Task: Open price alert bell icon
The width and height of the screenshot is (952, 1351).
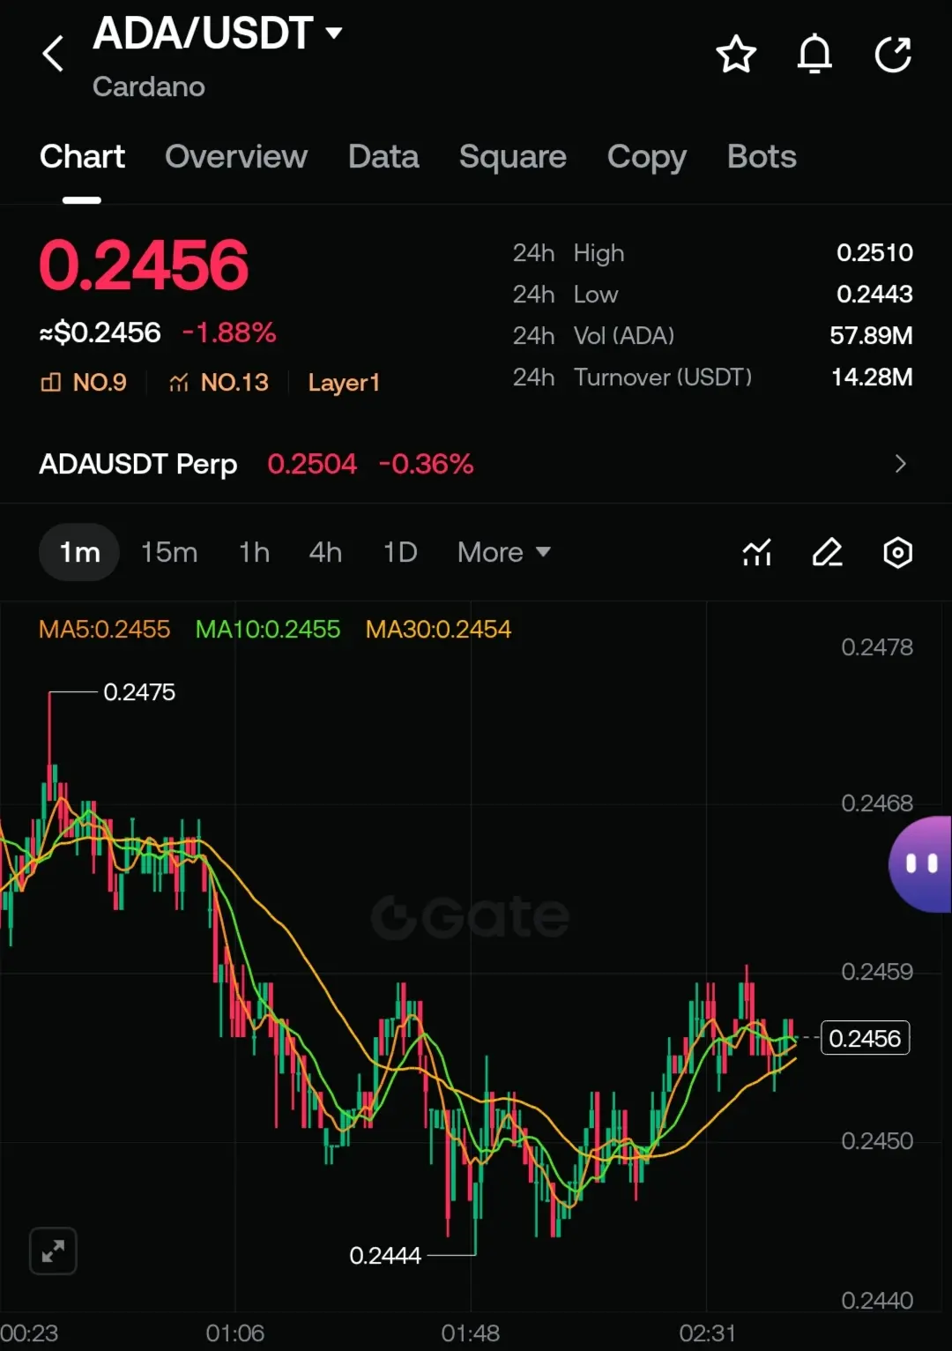Action: (814, 54)
